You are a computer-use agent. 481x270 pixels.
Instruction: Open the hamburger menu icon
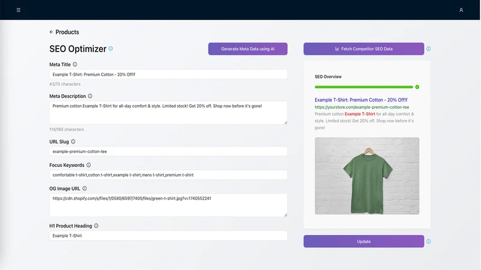19,10
